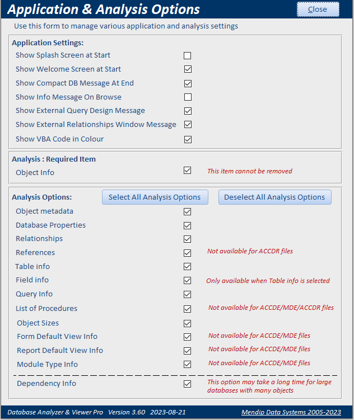This screenshot has height=420, width=354.
Task: Click the 'Analysis Options:' heading
Action: tap(42, 197)
